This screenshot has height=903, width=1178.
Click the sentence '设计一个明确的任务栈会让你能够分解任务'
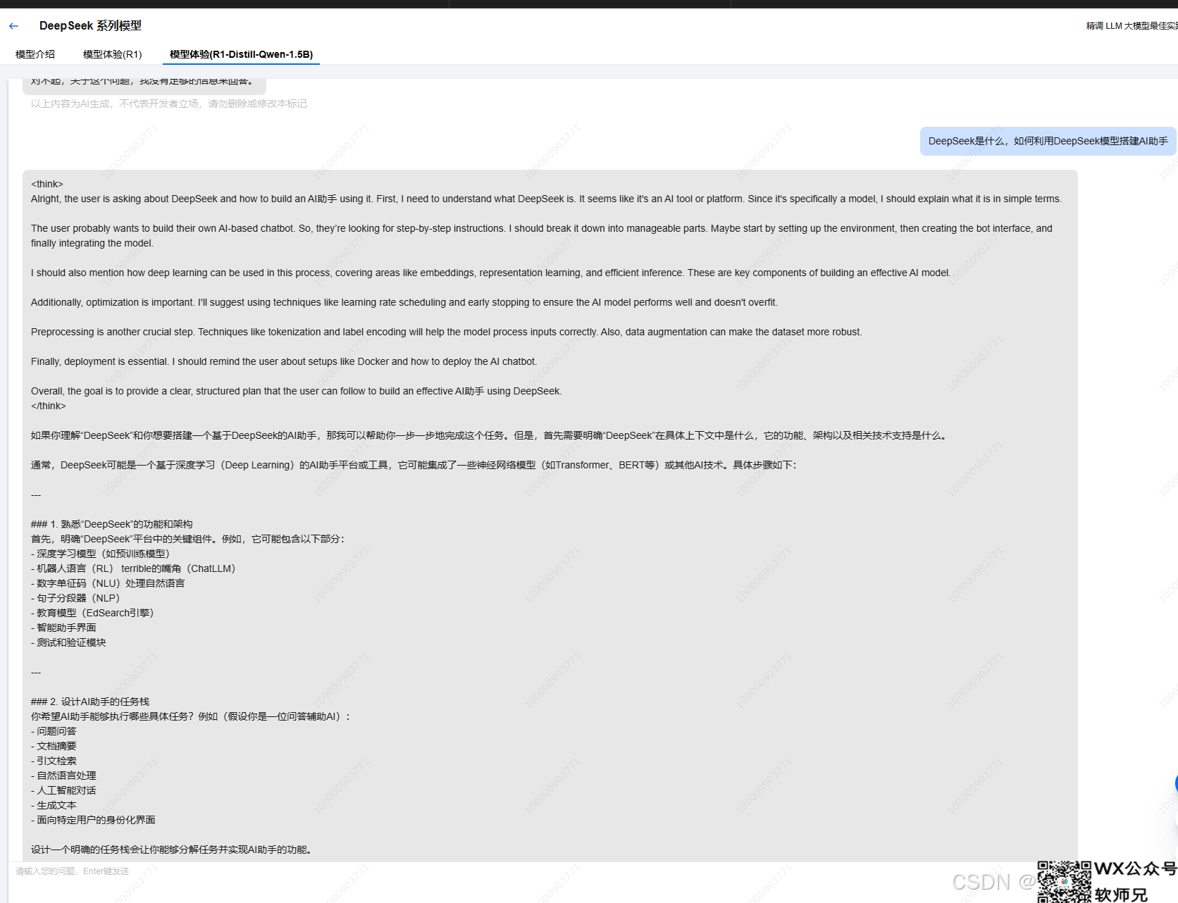[172, 849]
